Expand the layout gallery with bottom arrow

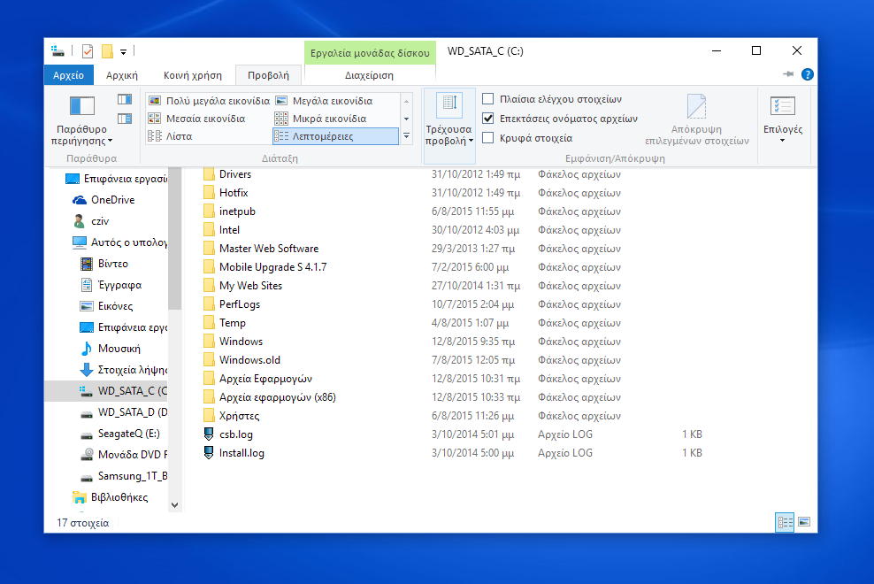(407, 136)
